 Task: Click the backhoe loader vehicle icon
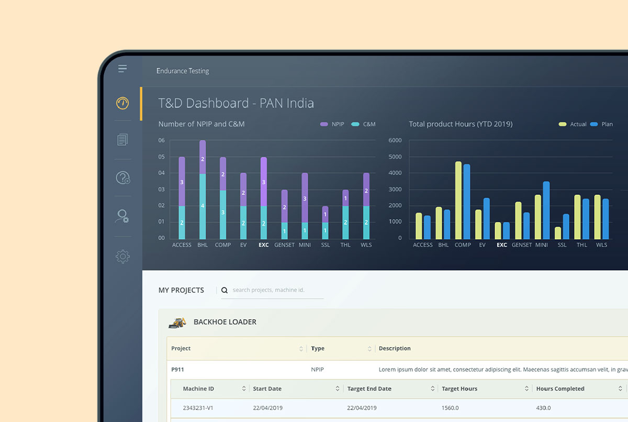[177, 322]
